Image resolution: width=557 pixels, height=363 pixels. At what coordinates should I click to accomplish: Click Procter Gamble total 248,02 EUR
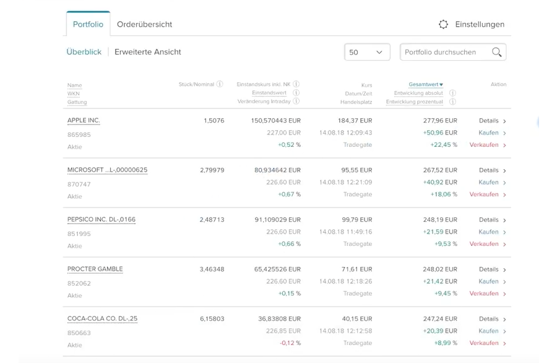pos(440,269)
